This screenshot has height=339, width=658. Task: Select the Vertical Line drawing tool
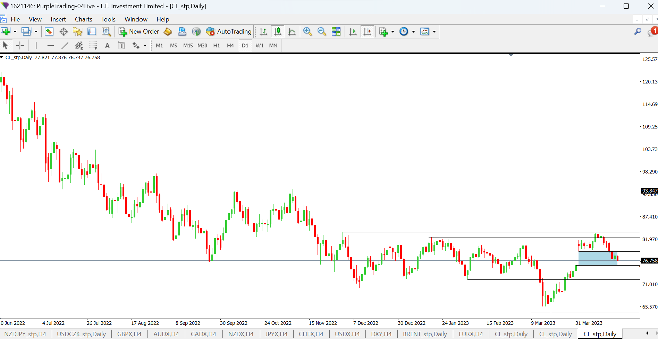(x=36, y=45)
